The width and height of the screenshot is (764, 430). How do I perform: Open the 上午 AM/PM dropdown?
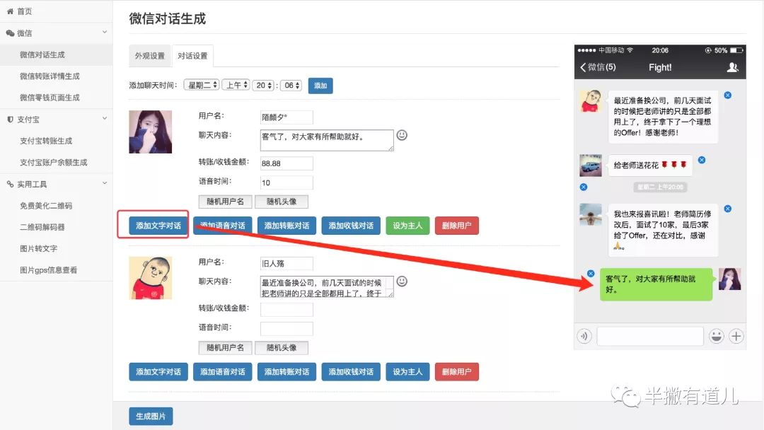click(236, 85)
